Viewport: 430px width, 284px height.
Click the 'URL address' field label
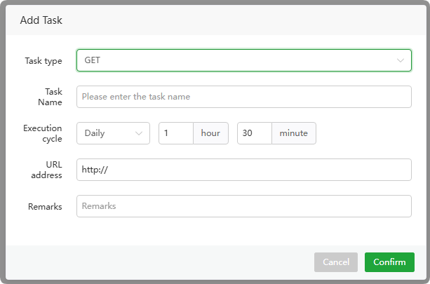(46, 170)
